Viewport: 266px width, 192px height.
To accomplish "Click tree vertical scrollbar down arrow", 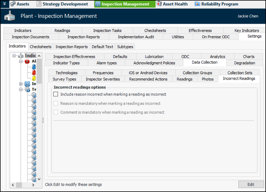I will point(39,179).
